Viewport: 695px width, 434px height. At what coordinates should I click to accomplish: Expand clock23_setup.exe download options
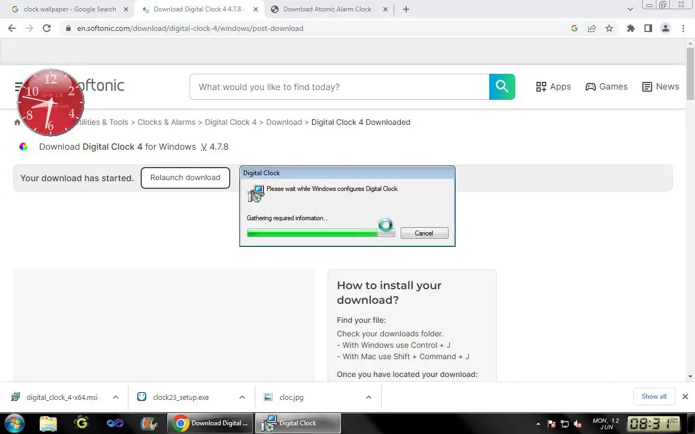[242, 397]
